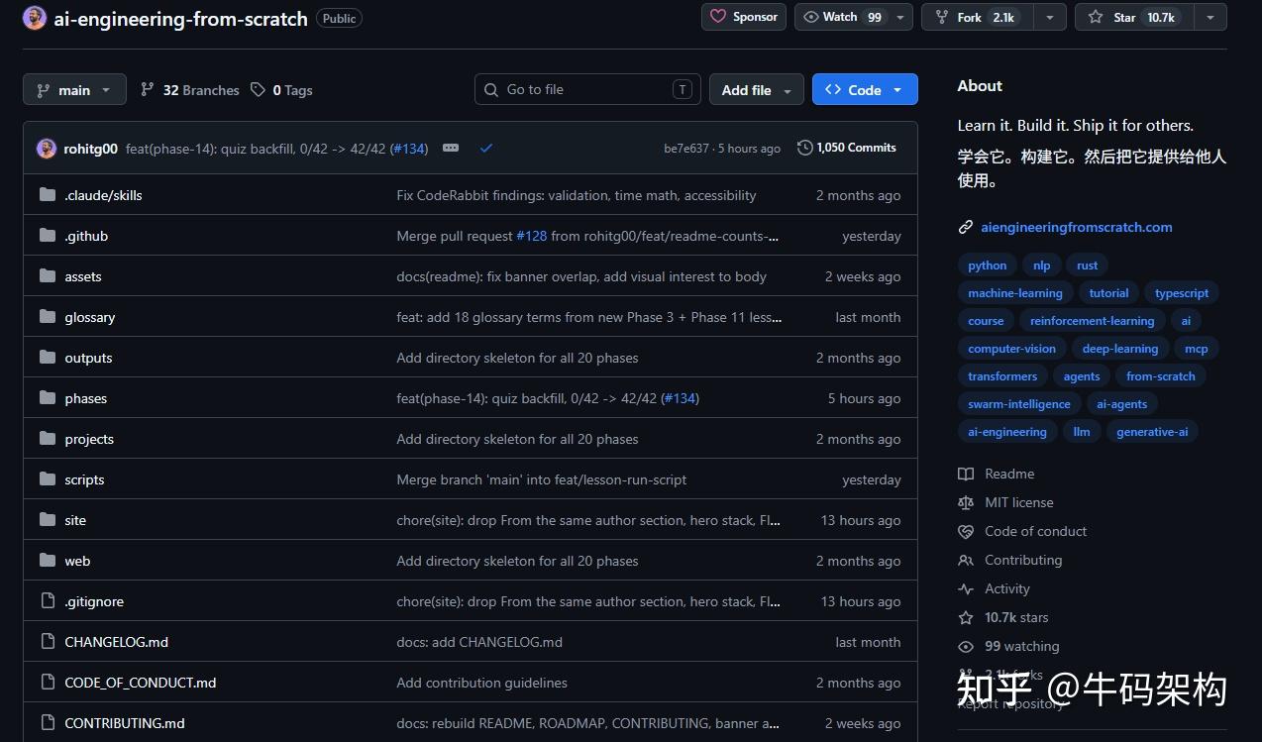The height and width of the screenshot is (742, 1262).
Task: Click the book icon beside Readme
Action: pos(966,475)
